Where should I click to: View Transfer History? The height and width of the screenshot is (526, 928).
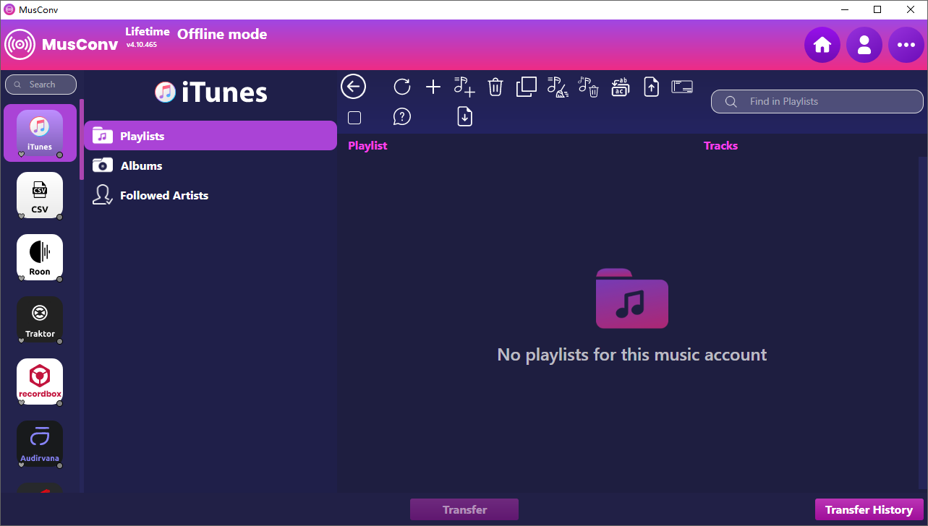869,509
